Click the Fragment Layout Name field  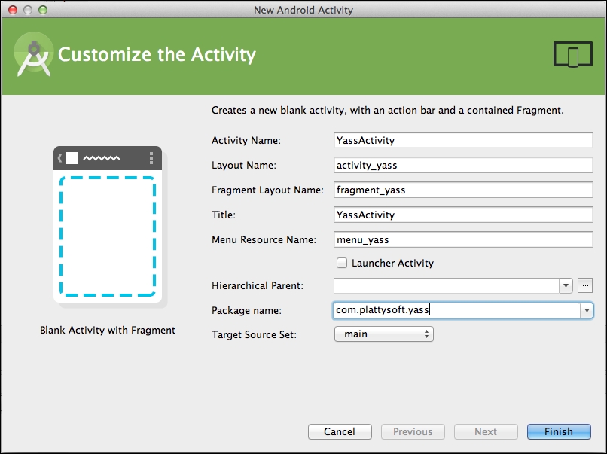point(463,190)
